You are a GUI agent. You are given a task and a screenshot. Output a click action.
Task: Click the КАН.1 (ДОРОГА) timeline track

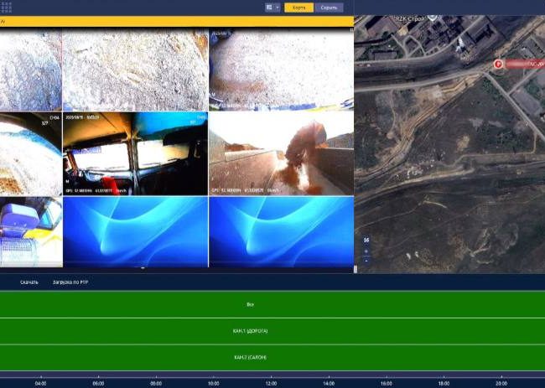pyautogui.click(x=250, y=331)
